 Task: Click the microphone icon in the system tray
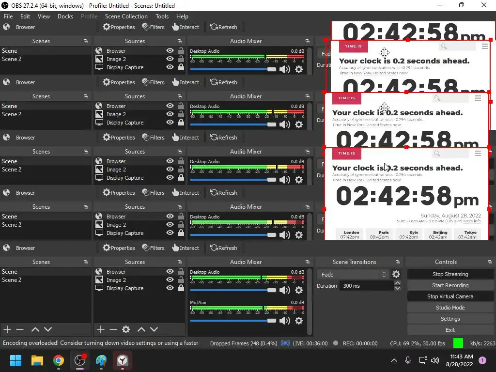pos(408,360)
